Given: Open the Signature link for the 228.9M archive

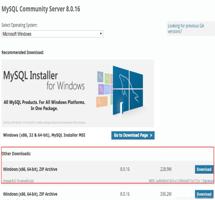Looking at the screenshot, I should click(208, 181).
